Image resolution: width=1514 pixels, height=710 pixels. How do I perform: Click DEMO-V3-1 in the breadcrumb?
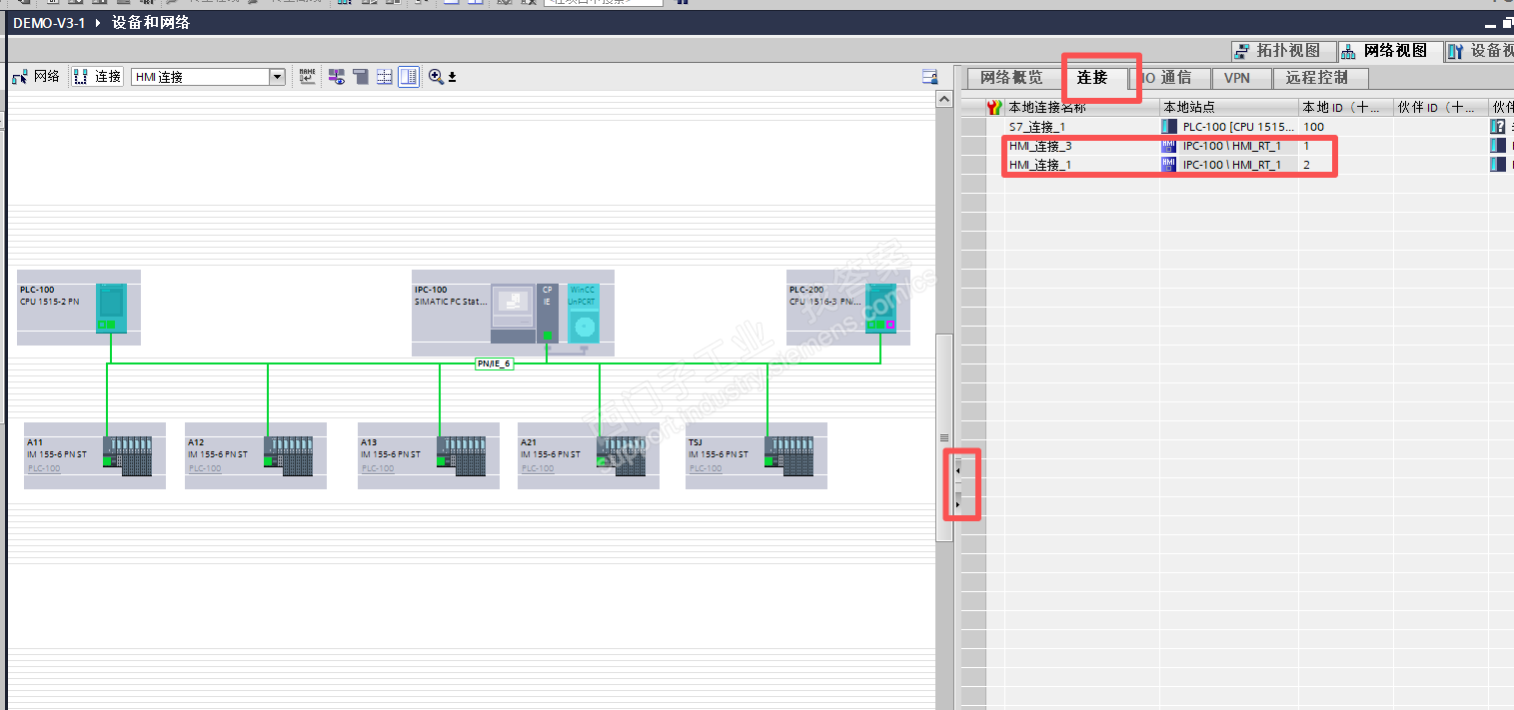48,22
